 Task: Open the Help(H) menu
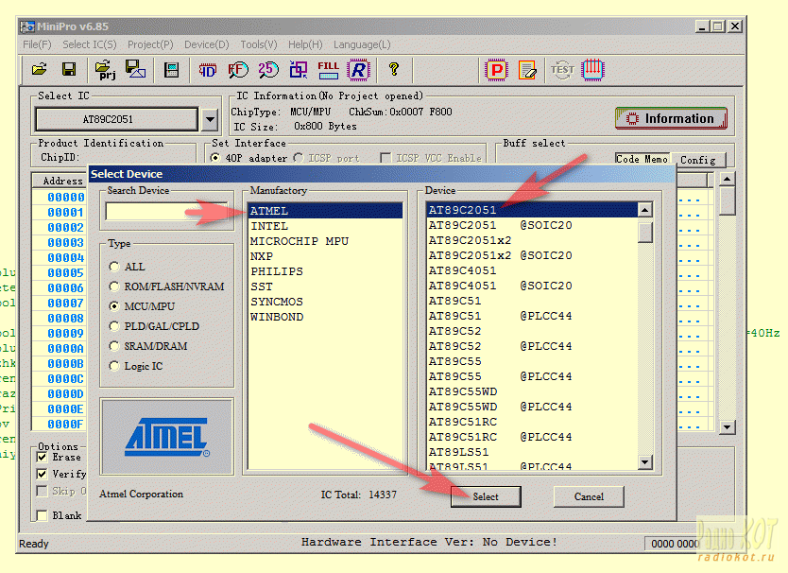click(305, 44)
